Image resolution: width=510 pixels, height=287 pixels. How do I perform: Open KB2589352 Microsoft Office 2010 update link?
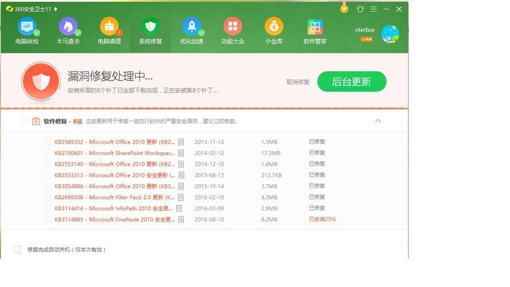pyautogui.click(x=115, y=142)
